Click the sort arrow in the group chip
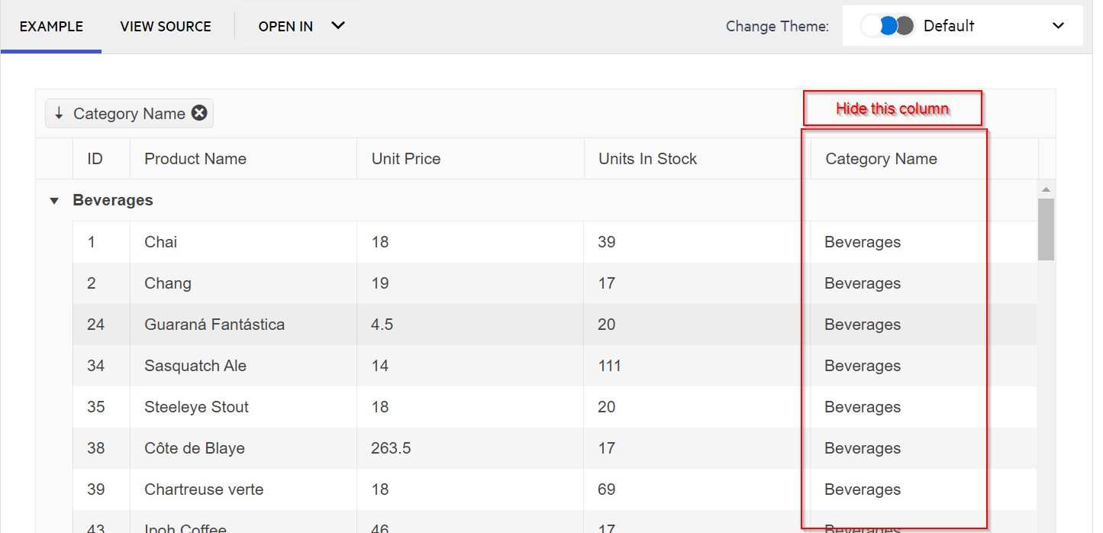The height and width of the screenshot is (533, 1103). [x=59, y=113]
